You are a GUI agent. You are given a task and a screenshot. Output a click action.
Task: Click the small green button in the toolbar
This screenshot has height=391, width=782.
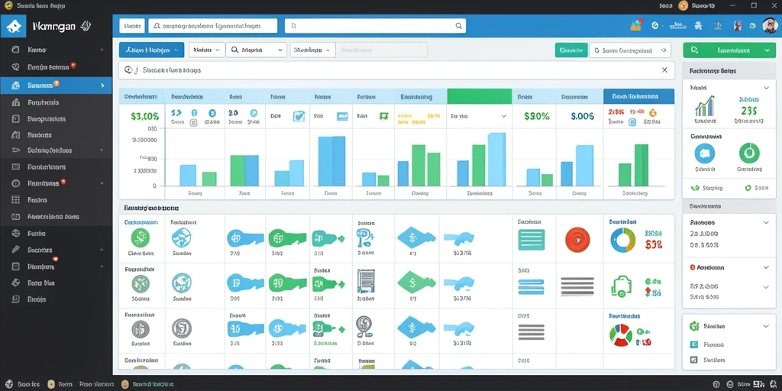[571, 50]
